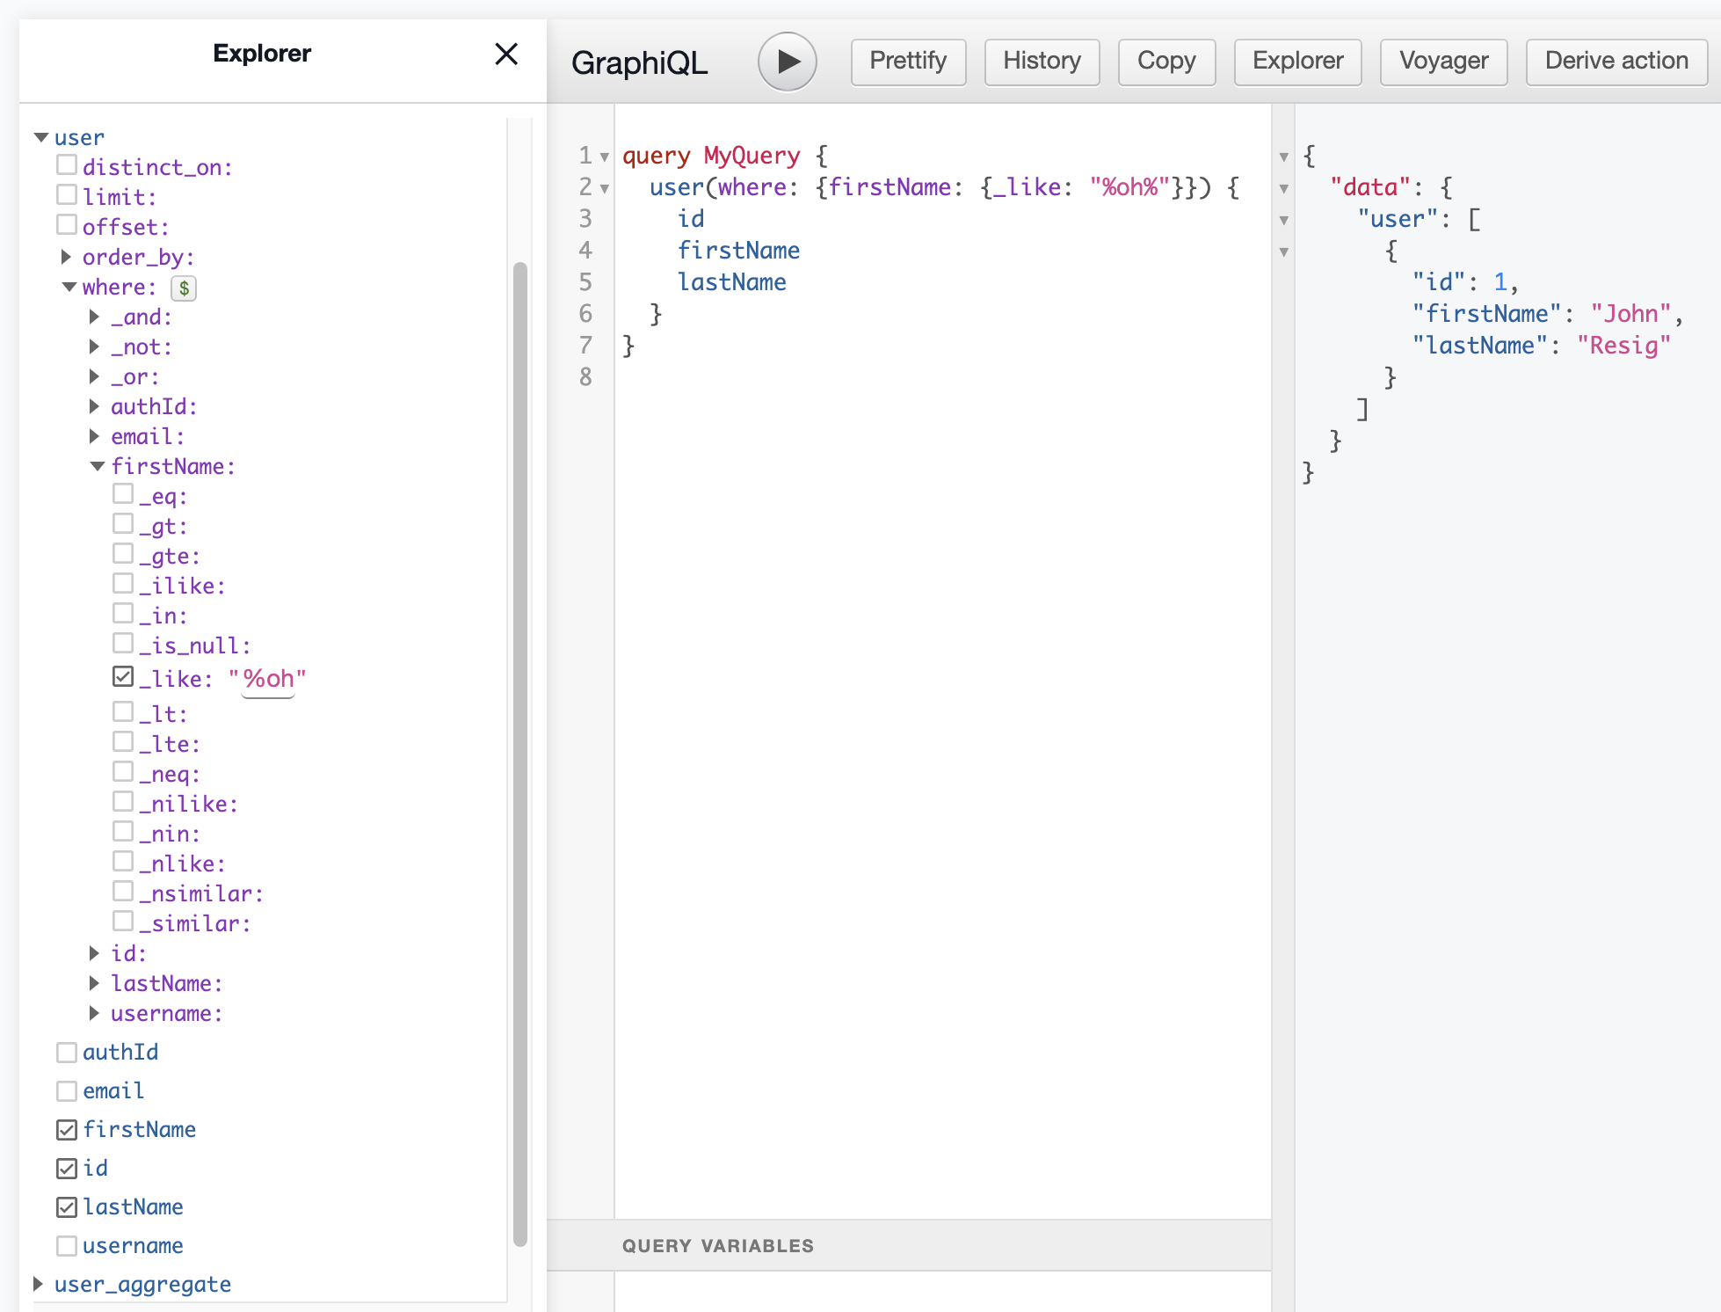Check the _neq operator checkbox
The height and width of the screenshot is (1312, 1721).
[123, 772]
